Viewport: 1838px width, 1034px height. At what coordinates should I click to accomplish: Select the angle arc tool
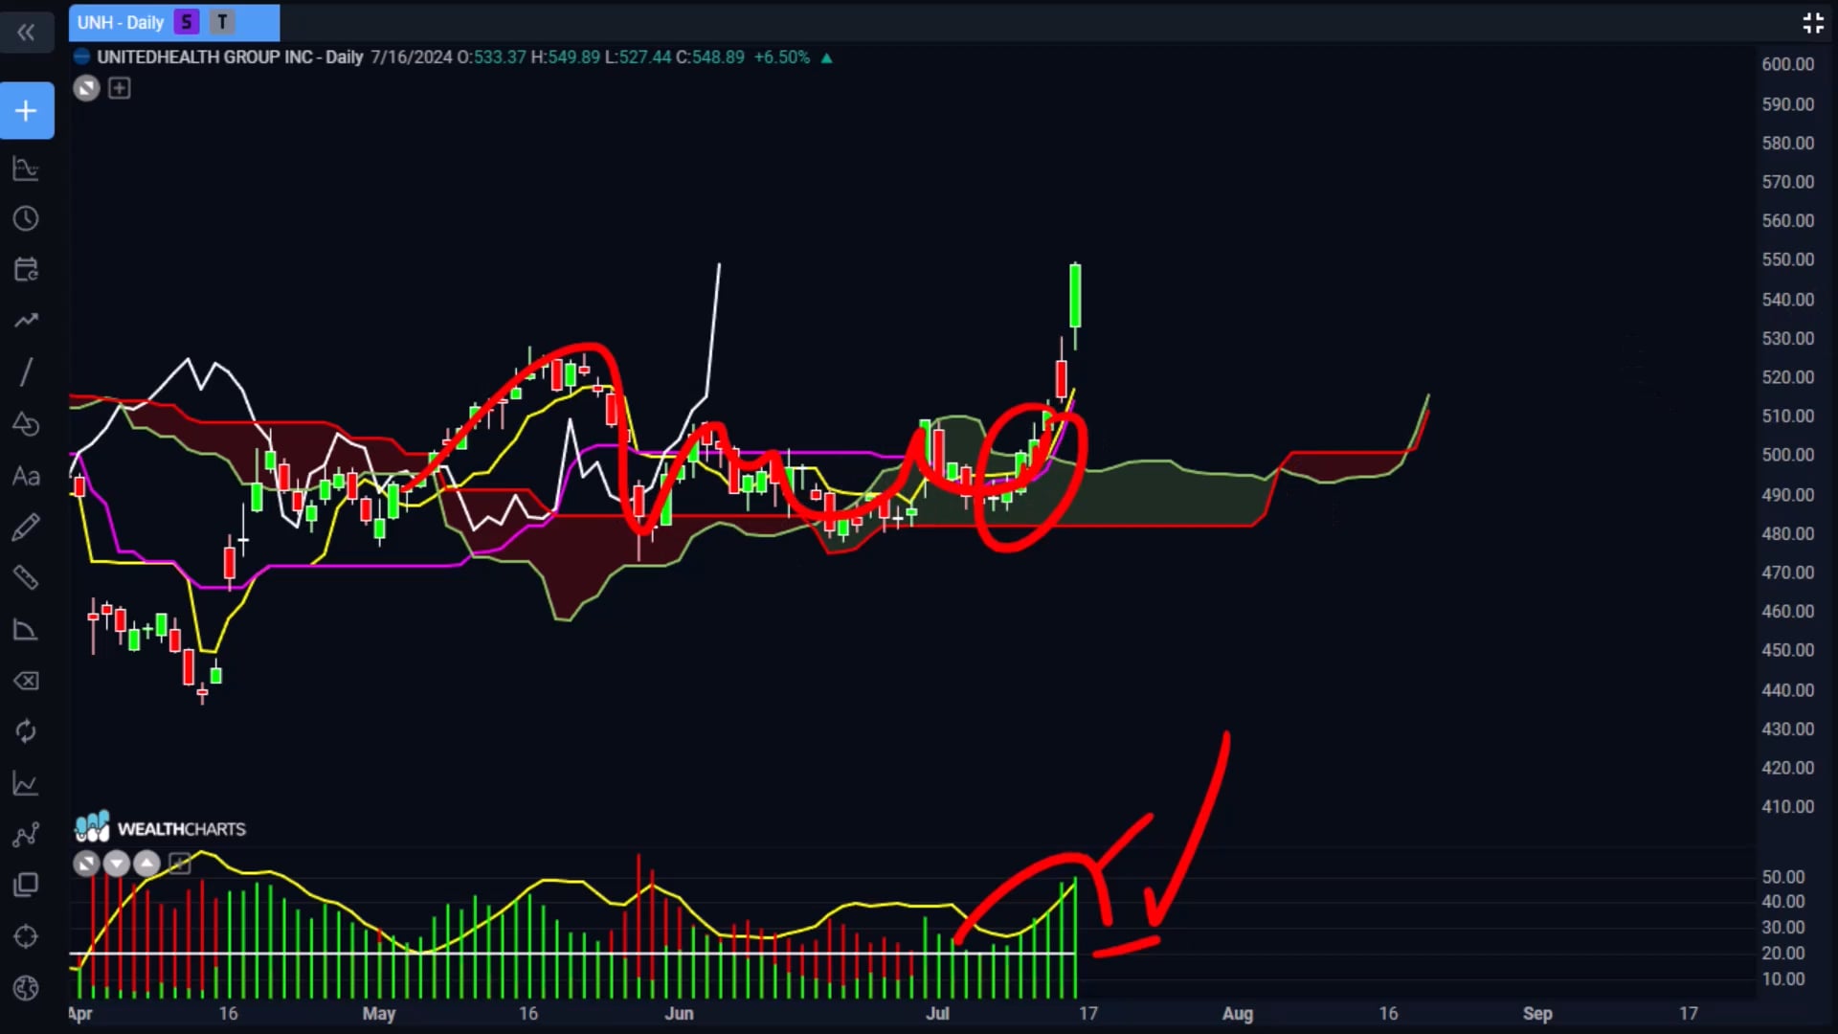(26, 629)
